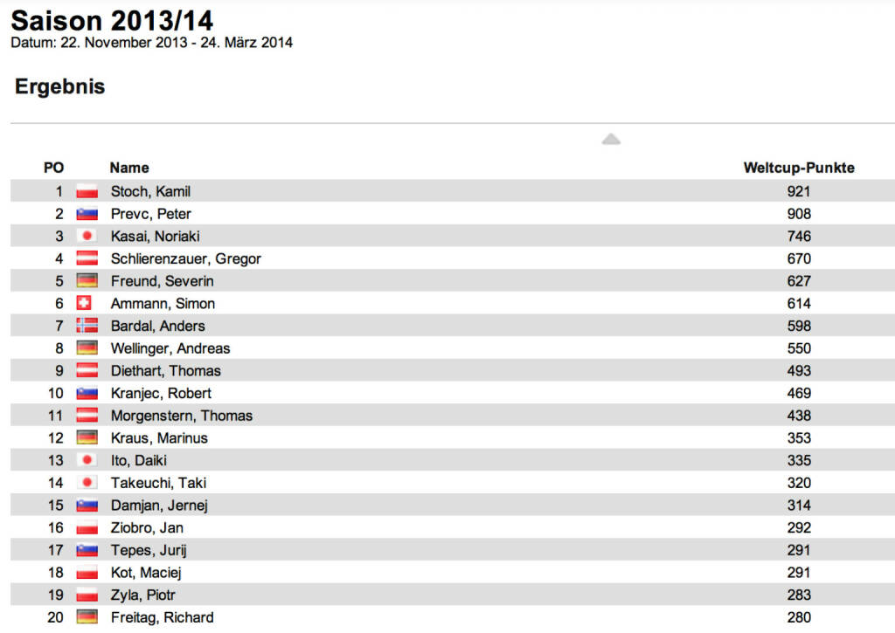Image resolution: width=895 pixels, height=633 pixels.
Task: Open athlete Stoch, Kamil
Action: 150,191
